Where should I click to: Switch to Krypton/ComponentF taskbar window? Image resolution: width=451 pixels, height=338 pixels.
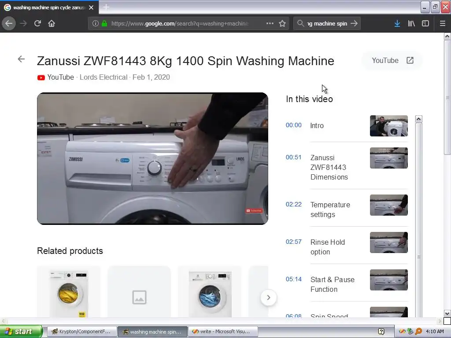(x=81, y=332)
